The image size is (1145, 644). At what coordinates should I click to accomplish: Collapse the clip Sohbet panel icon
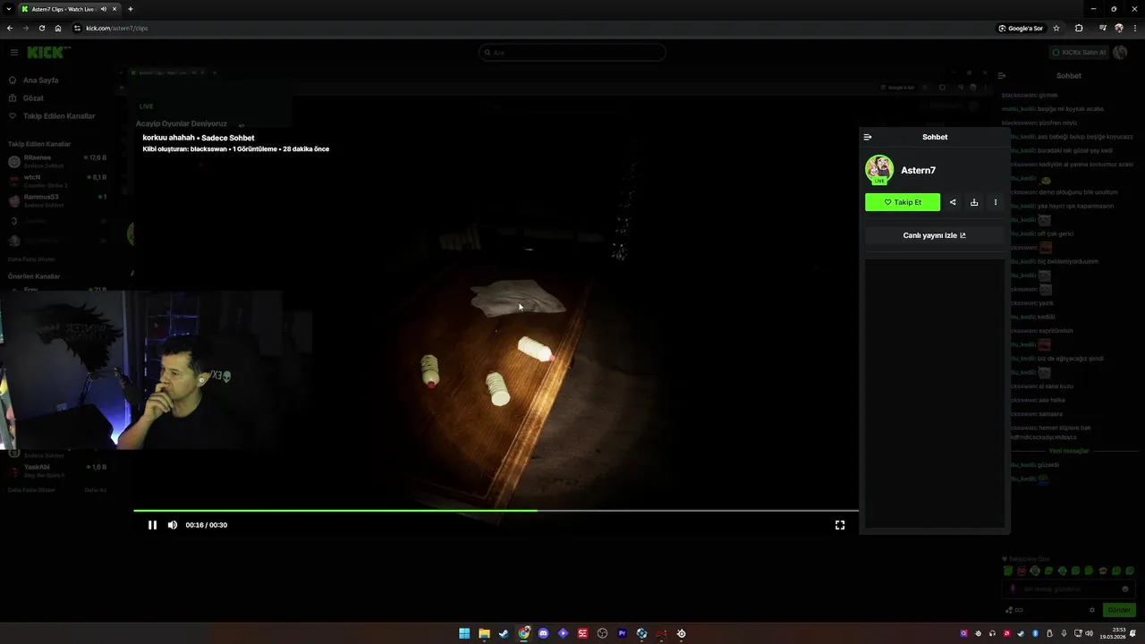867,137
